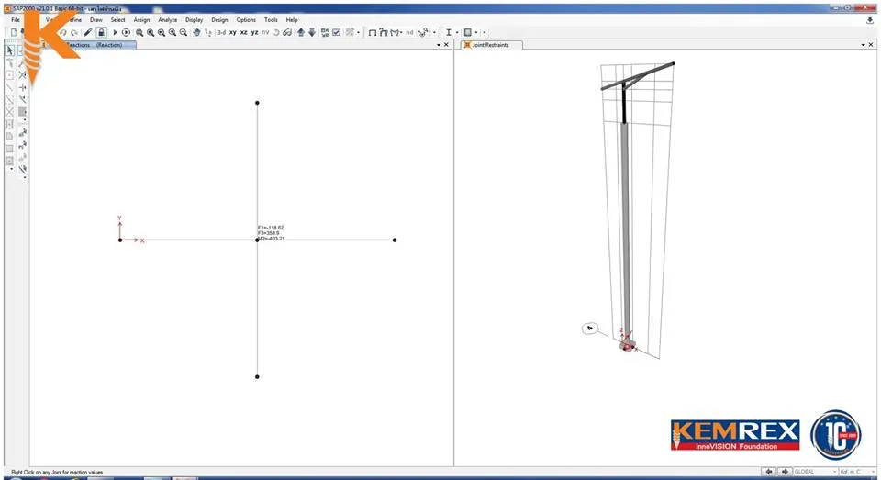Click Move Down in List arrow

(312, 33)
